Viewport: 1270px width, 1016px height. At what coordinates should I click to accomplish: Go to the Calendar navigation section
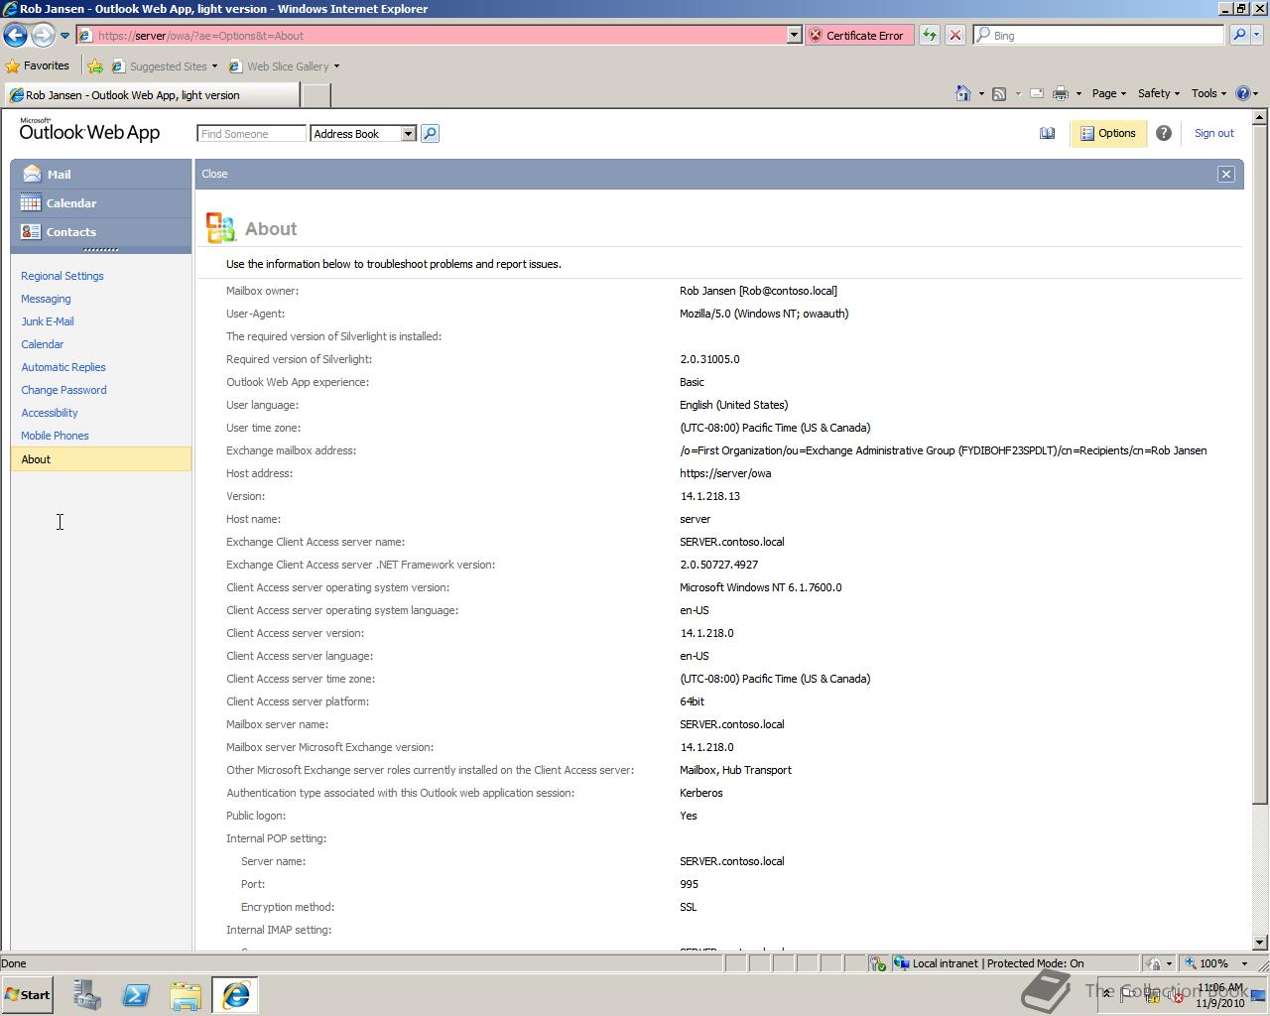[101, 202]
